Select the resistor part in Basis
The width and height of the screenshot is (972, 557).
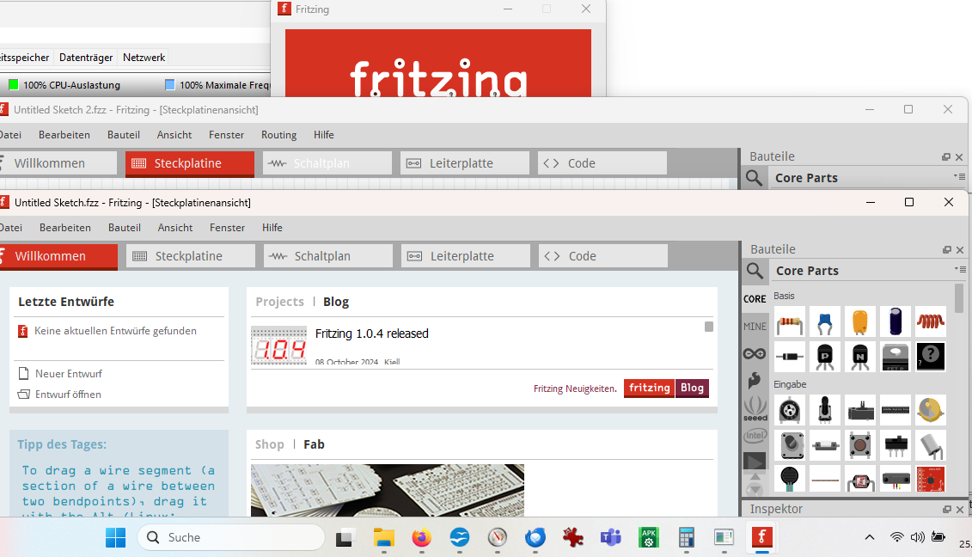[790, 322]
